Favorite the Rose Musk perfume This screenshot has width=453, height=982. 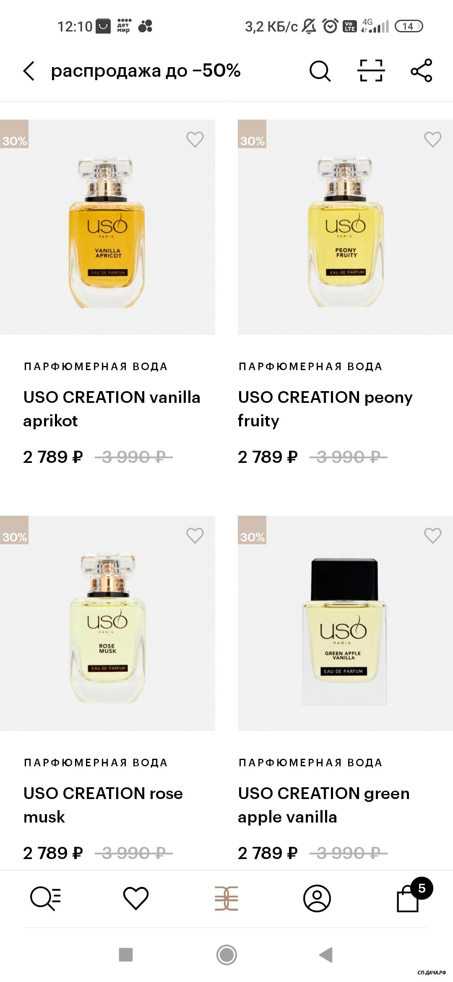click(x=195, y=535)
